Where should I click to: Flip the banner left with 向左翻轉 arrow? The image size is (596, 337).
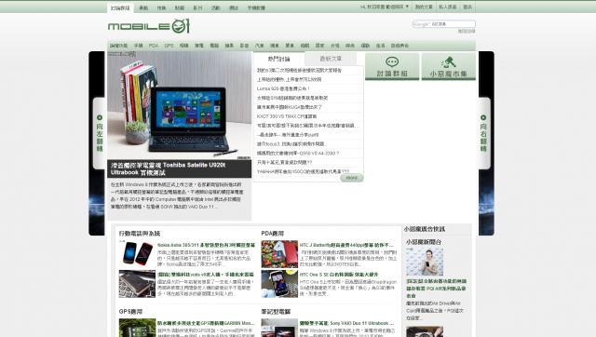(100, 133)
